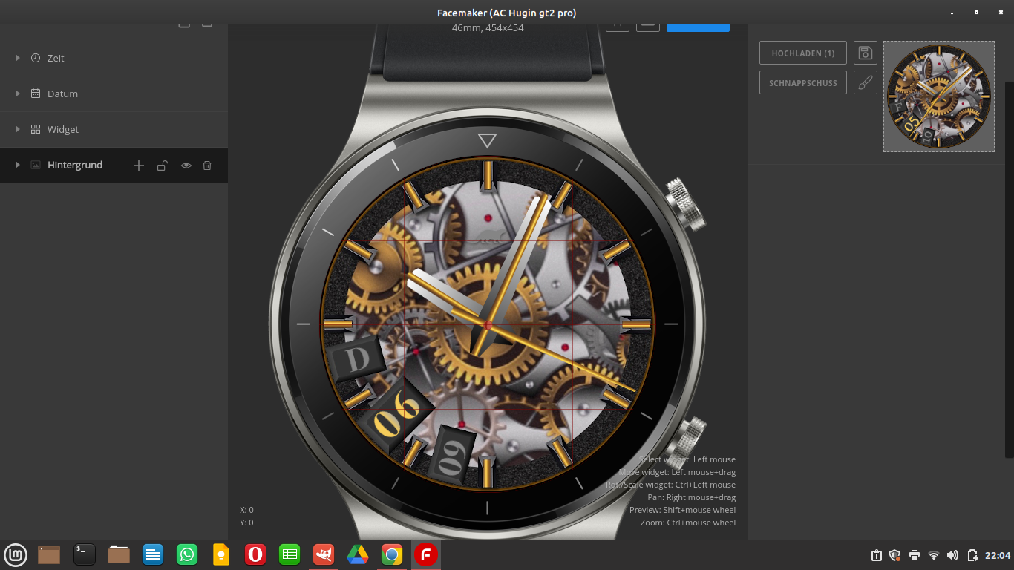This screenshot has height=570, width=1014.
Task: Open the Opera browser from taskbar
Action: (255, 554)
